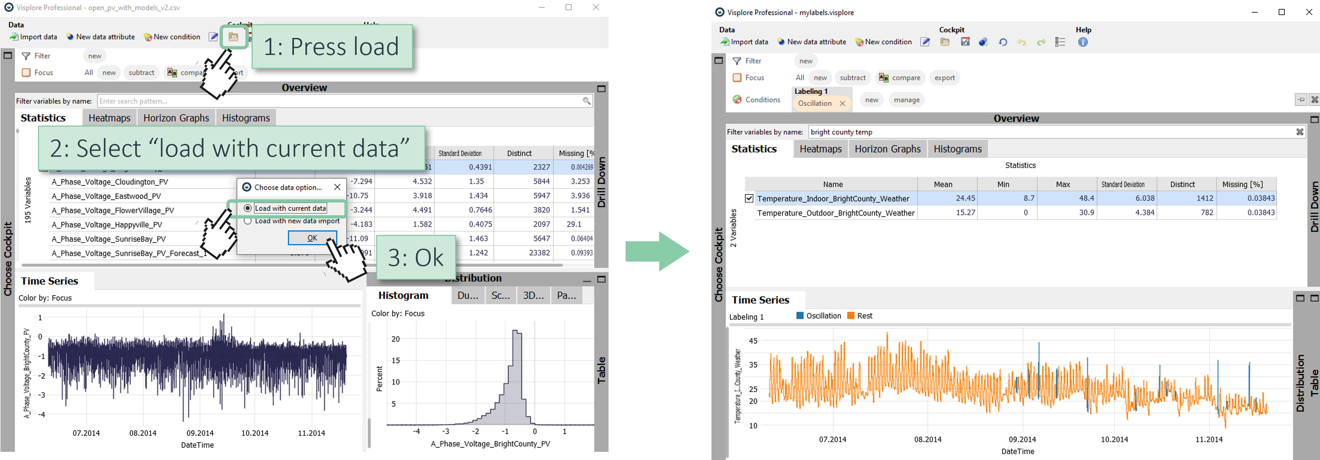
Task: Maximize the right Overview panel
Action: [x=1314, y=119]
